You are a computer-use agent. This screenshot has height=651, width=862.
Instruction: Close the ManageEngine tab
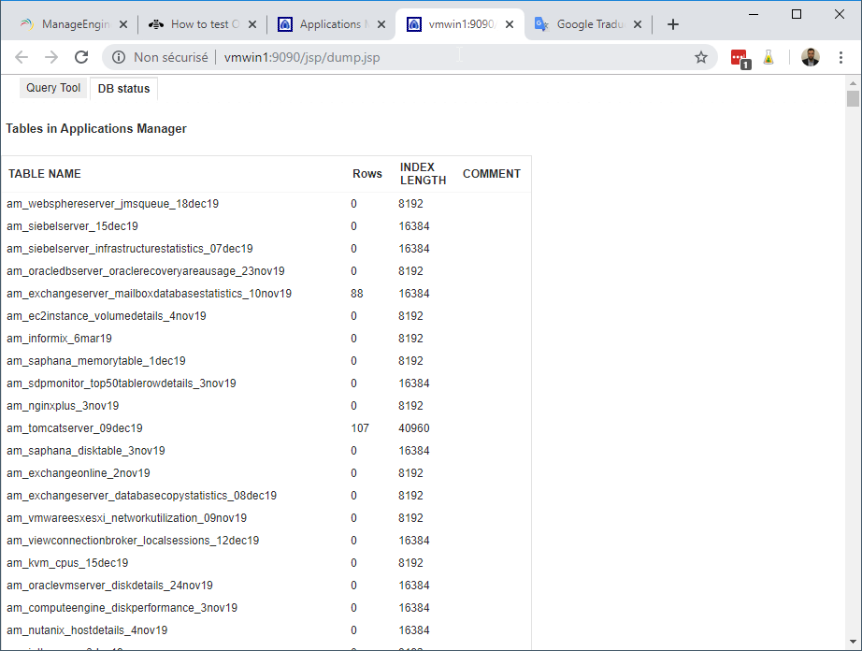[123, 24]
